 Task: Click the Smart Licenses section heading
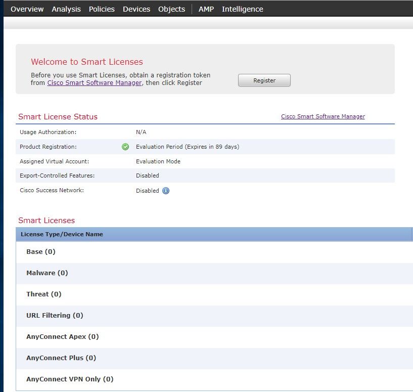pyautogui.click(x=47, y=221)
